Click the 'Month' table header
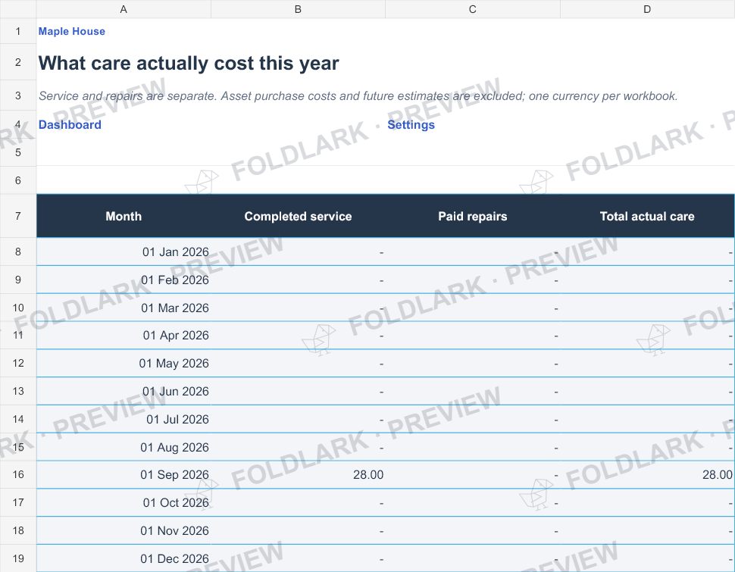The height and width of the screenshot is (572, 735). (x=124, y=216)
